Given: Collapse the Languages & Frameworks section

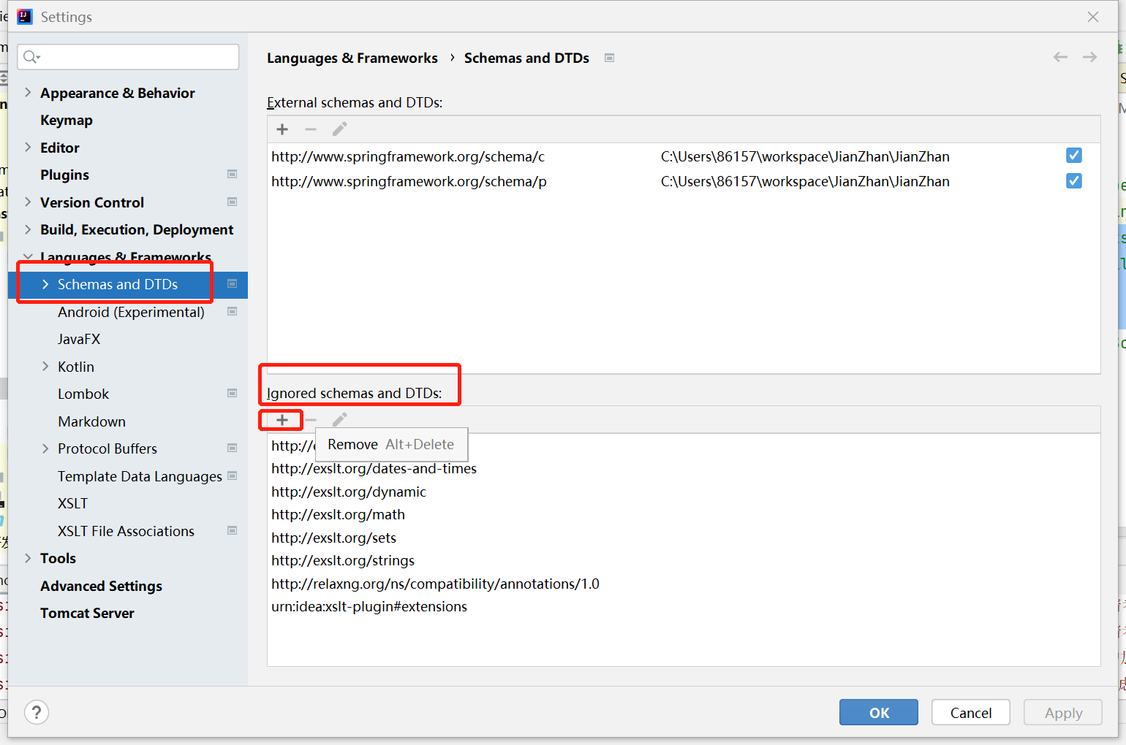Looking at the screenshot, I should point(27,256).
